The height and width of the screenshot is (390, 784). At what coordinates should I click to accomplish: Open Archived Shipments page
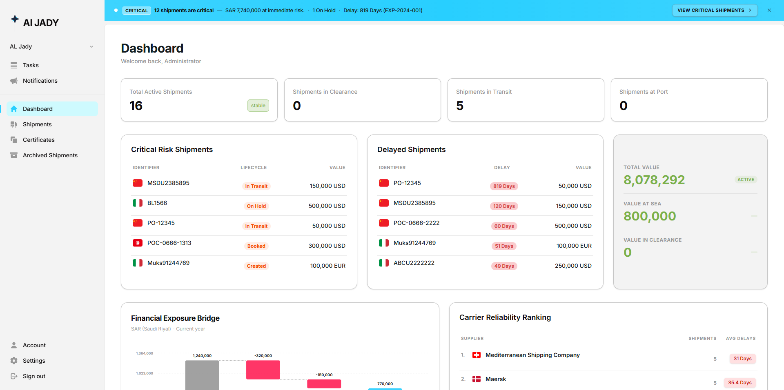[52, 155]
